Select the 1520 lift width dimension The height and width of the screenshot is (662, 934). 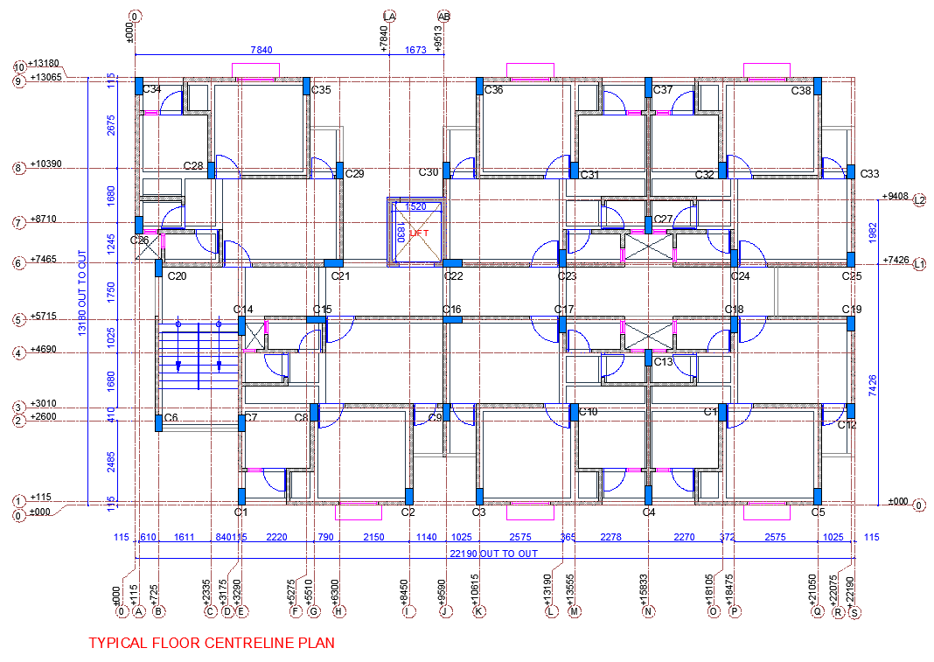pos(415,207)
